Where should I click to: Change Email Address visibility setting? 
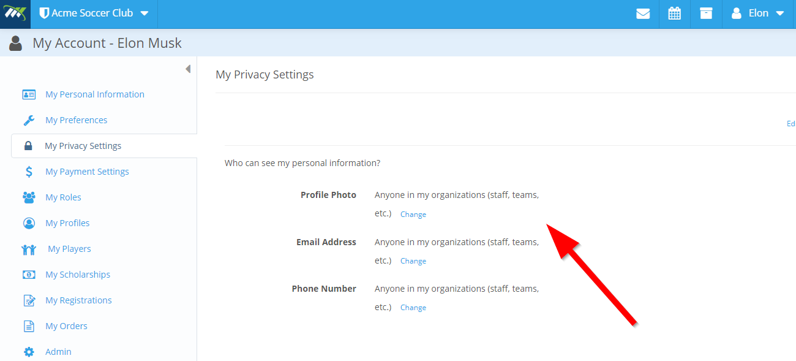click(413, 261)
